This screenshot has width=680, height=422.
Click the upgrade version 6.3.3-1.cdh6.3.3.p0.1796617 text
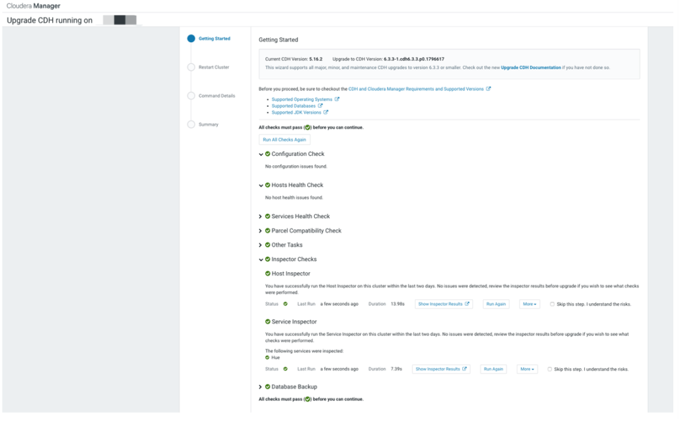coord(414,59)
